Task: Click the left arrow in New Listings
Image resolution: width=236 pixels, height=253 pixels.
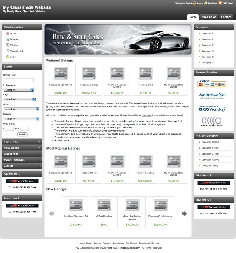Action: tap(52, 213)
